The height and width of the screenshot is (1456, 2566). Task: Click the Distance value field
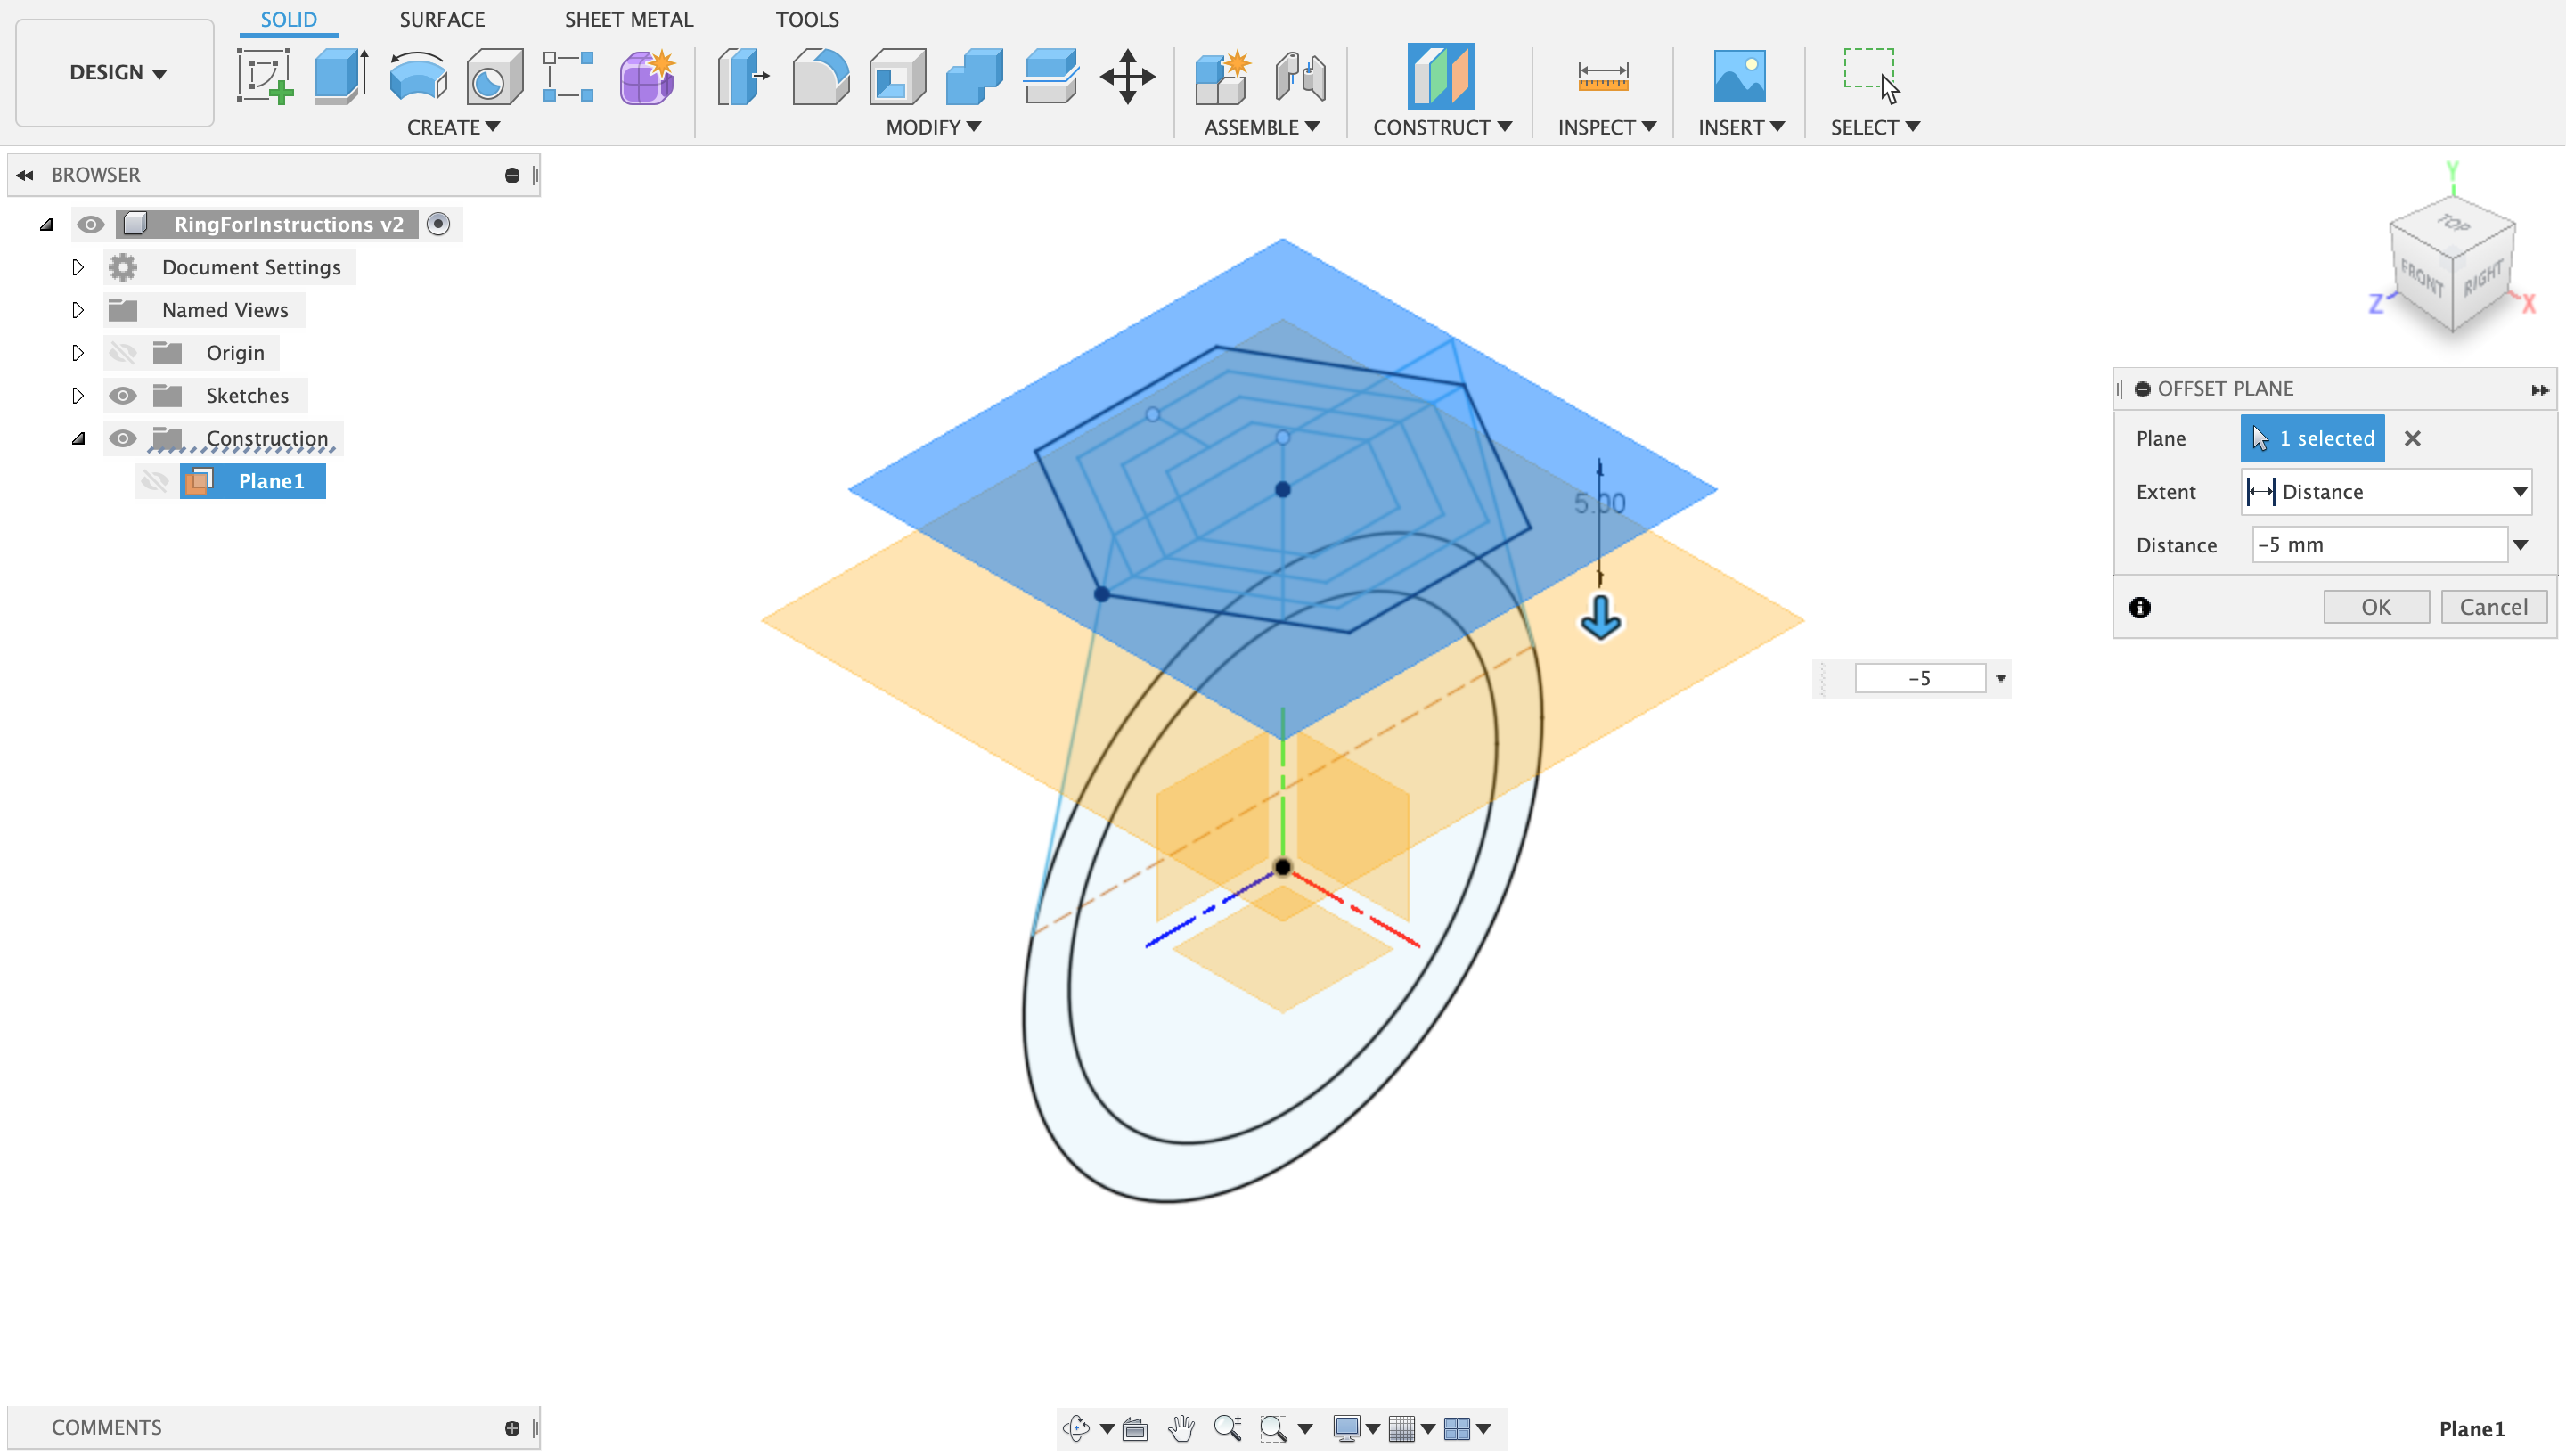pos(2377,545)
